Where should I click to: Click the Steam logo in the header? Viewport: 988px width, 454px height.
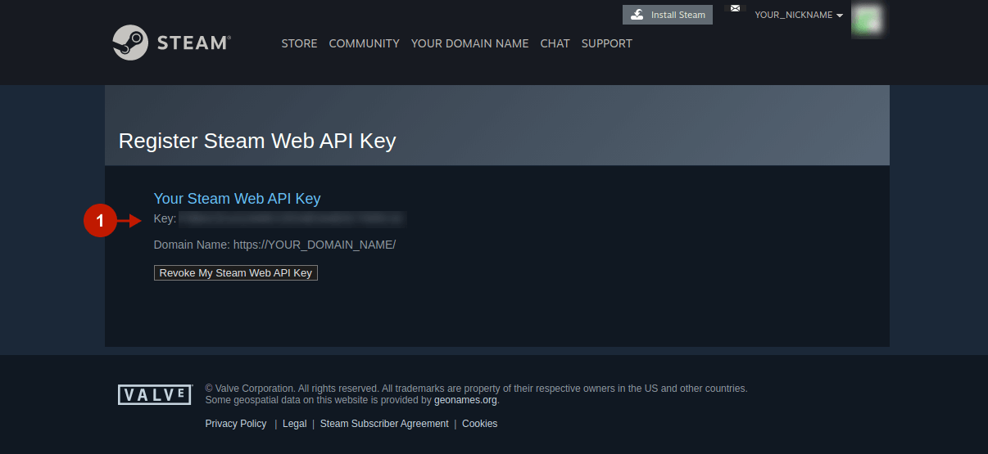[x=172, y=43]
